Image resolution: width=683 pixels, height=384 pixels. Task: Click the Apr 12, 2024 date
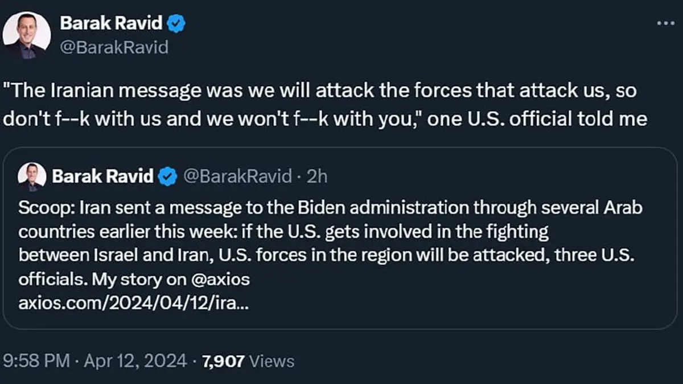coord(135,361)
